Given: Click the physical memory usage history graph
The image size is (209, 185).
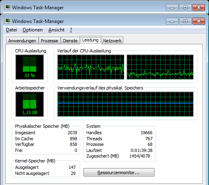Looking at the screenshot, I should (x=125, y=104).
